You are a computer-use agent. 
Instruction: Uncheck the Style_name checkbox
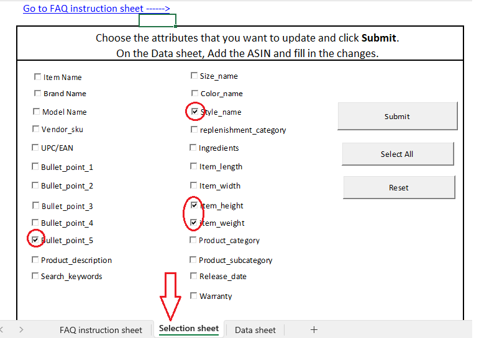tap(194, 112)
